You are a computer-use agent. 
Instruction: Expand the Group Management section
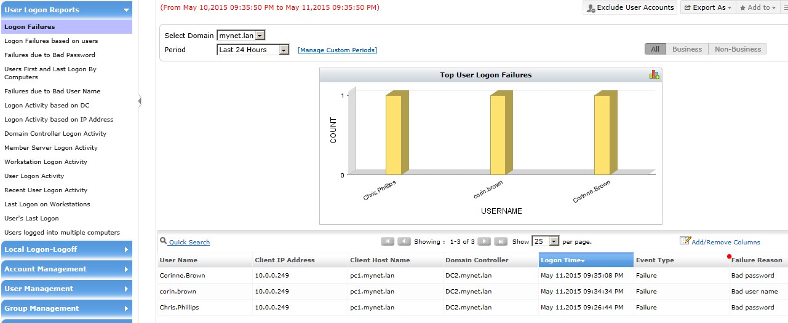(66, 308)
